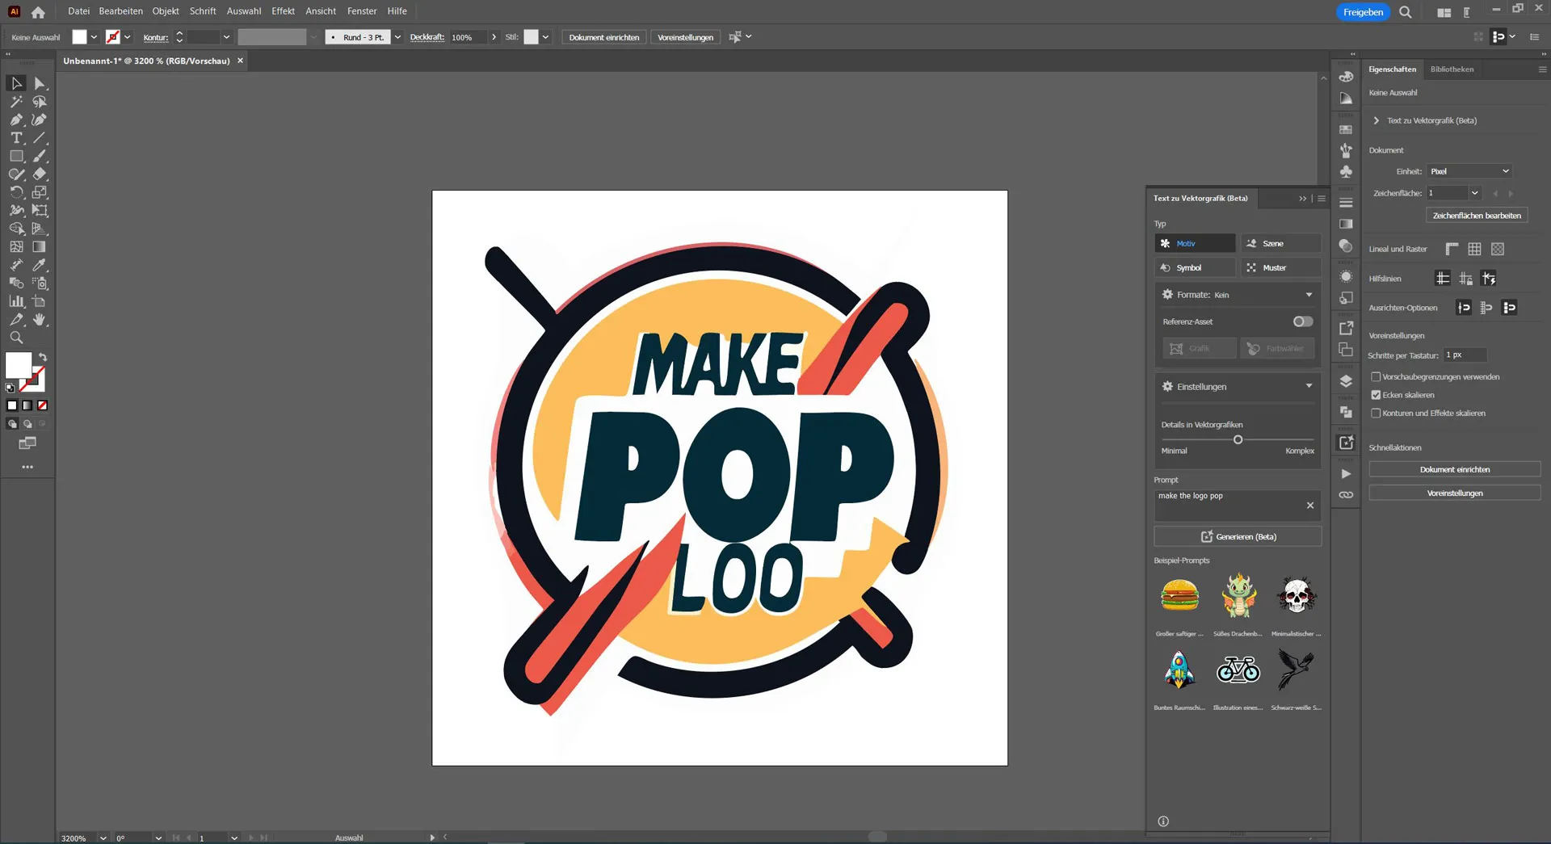Expand Text zu Vektorgrafik (Beta) in Eigenschaften
This screenshot has width=1551, height=844.
pyautogui.click(x=1377, y=120)
